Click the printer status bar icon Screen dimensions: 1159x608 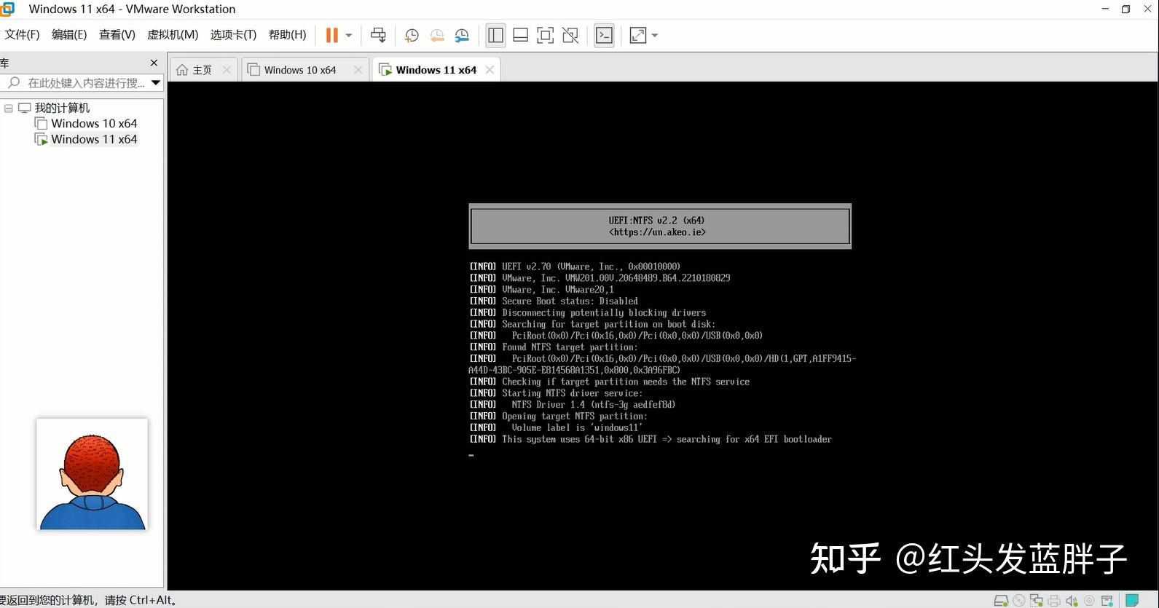pos(1054,601)
